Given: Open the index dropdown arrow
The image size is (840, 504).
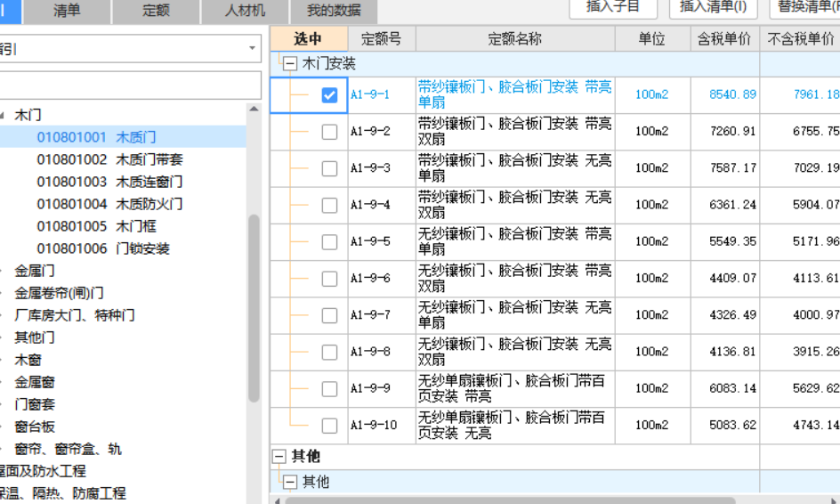Looking at the screenshot, I should pos(252,48).
